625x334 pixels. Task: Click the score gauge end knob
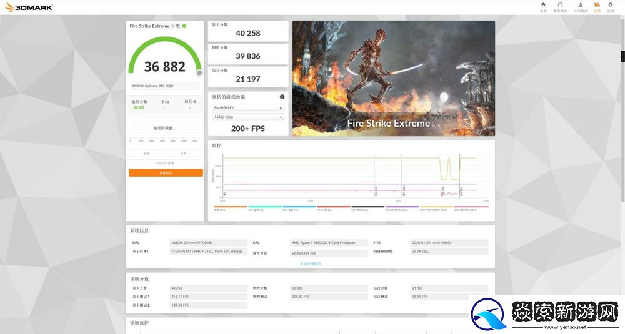click(x=199, y=72)
